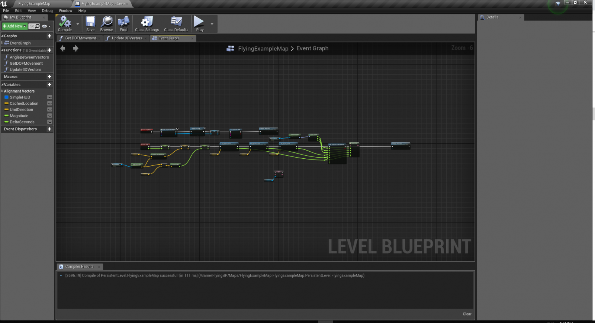This screenshot has width=595, height=323.
Task: Compile the level blueprint
Action: click(x=65, y=24)
